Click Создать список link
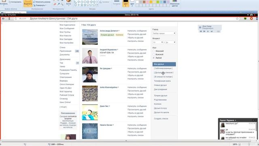Viewport: 259px width, 146px height. tap(161, 119)
